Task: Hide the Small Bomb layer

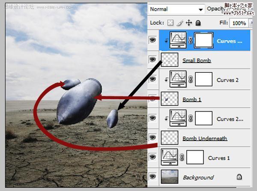Action: pyautogui.click(x=152, y=59)
